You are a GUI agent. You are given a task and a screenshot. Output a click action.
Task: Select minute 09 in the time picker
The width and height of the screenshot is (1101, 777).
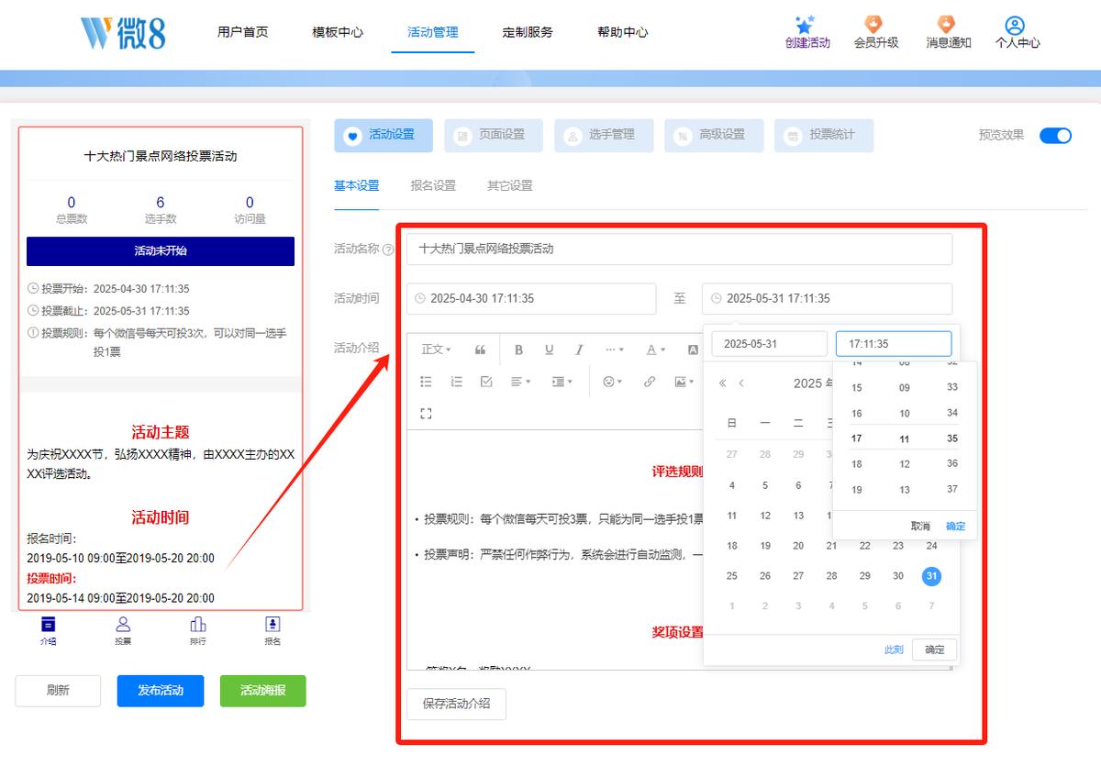tap(905, 388)
